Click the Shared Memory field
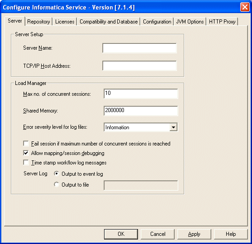252x244 pixels. tap(141, 111)
